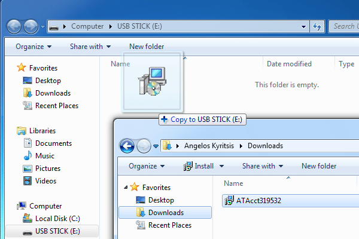This screenshot has height=239, width=359.
Task: Create New folder on USB STICK
Action: click(147, 47)
